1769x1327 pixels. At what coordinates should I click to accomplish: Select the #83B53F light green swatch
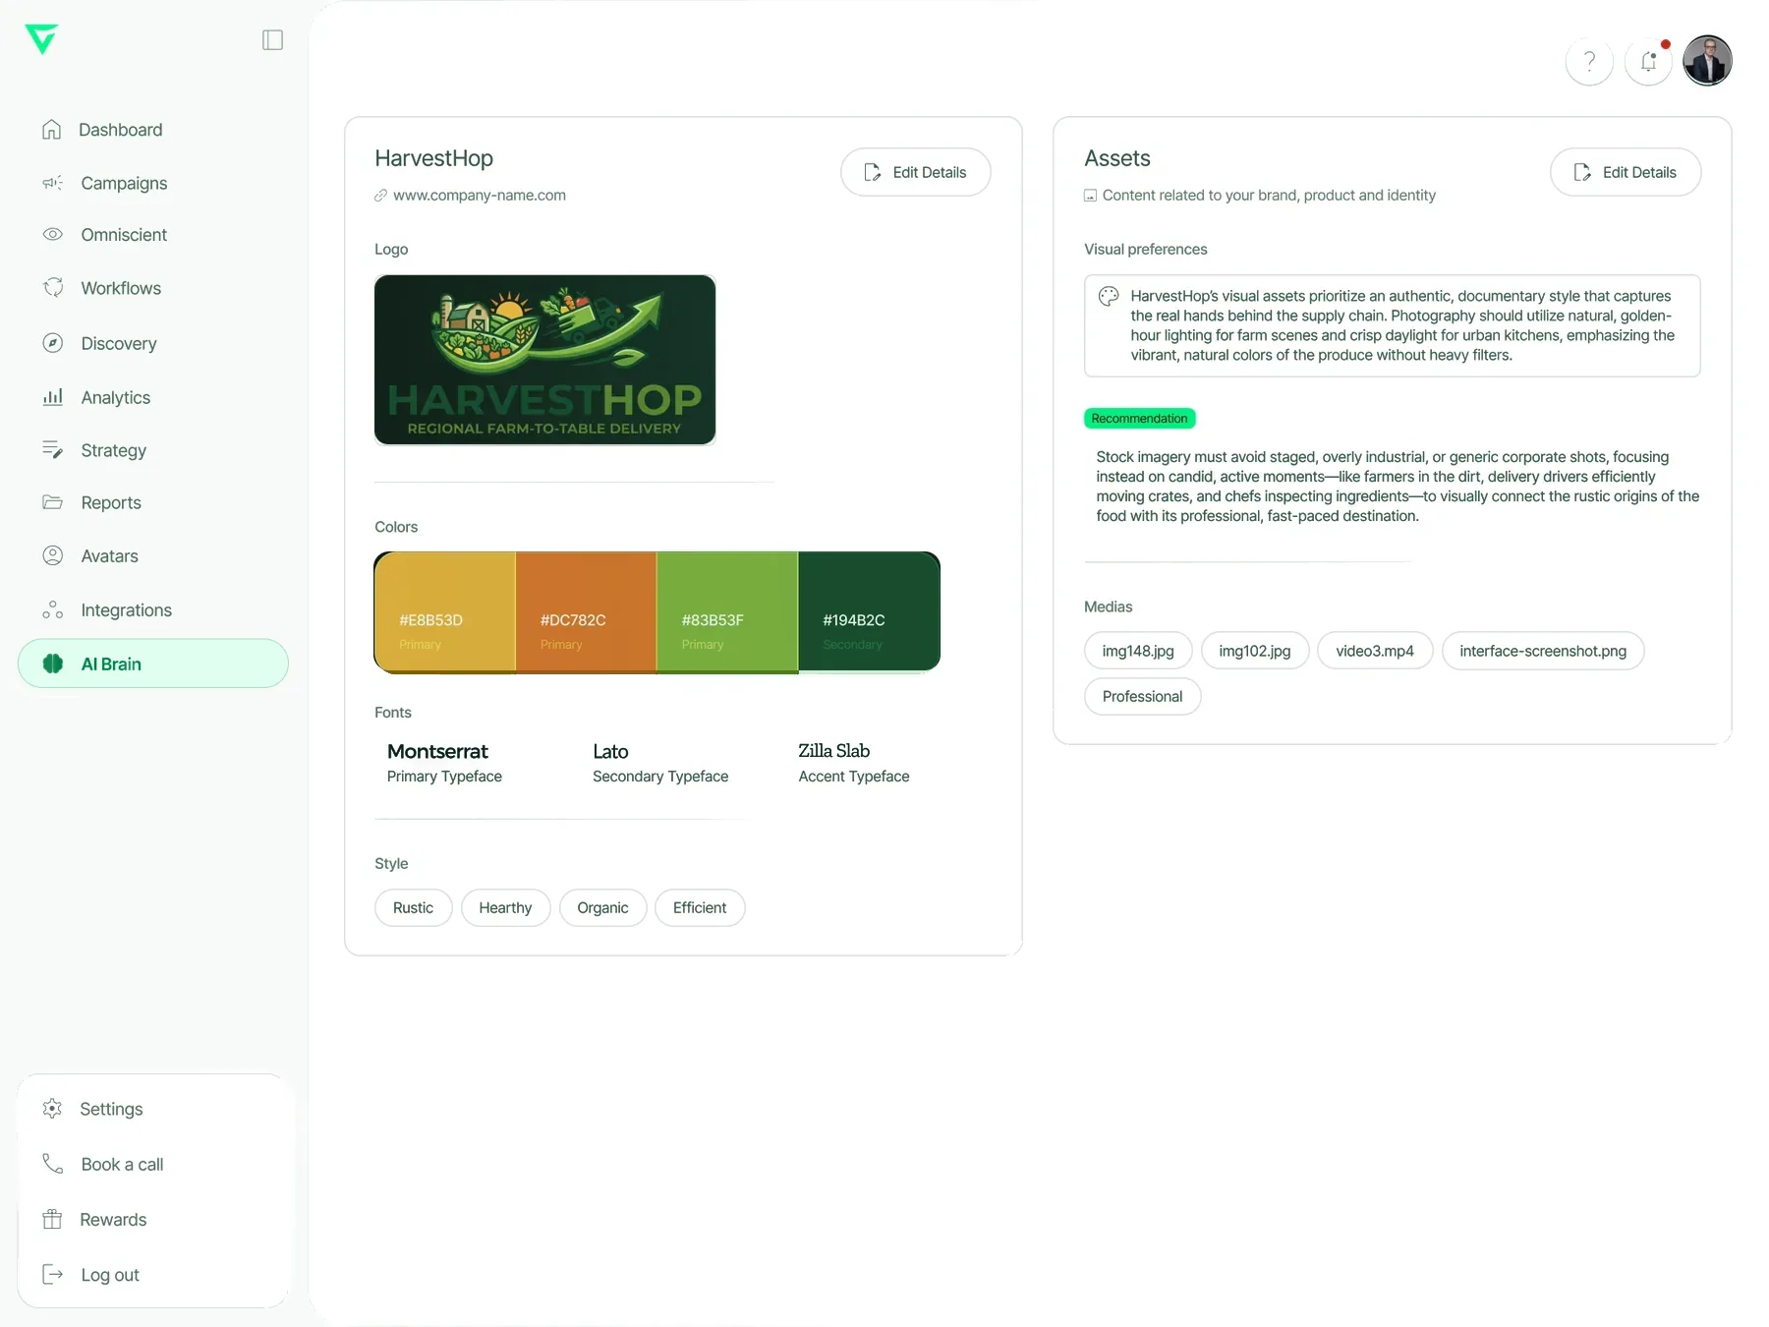click(727, 612)
